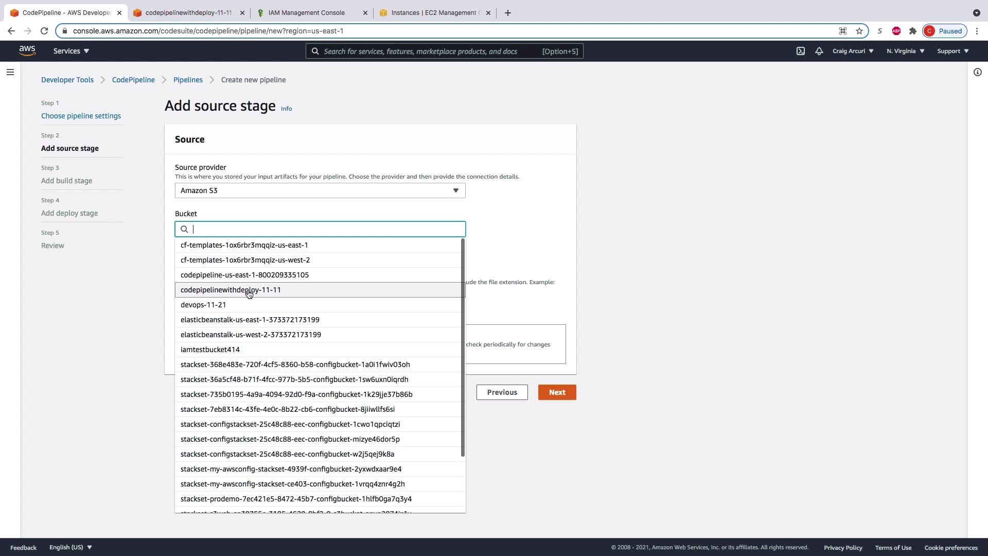Switch to the IAM Management Console tab
Image resolution: width=988 pixels, height=556 pixels.
[306, 13]
